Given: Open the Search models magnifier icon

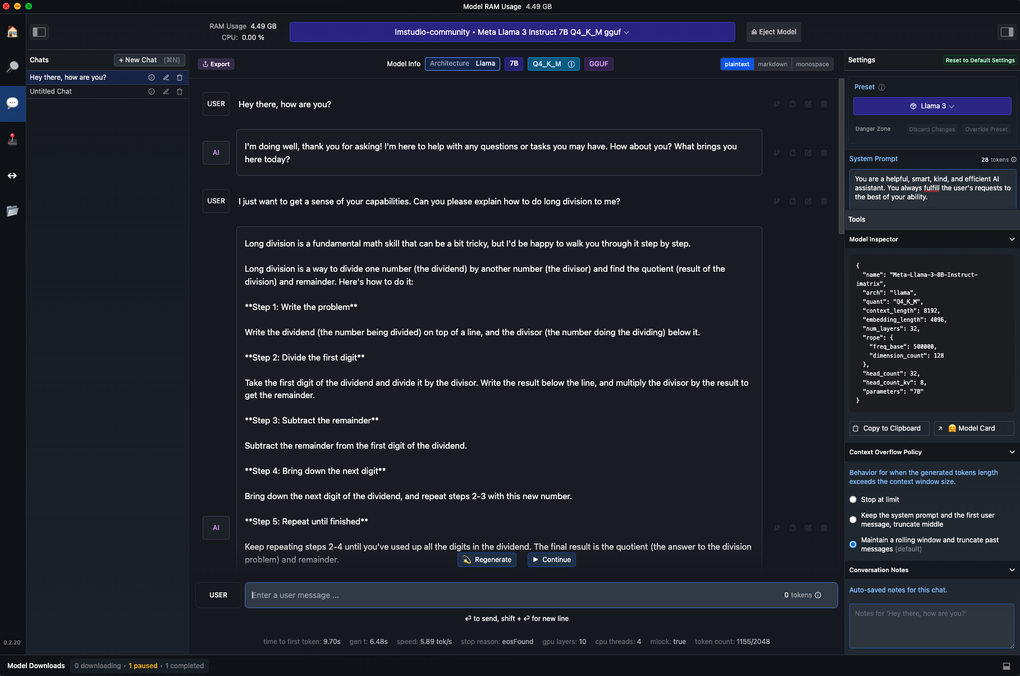Looking at the screenshot, I should (x=12, y=67).
